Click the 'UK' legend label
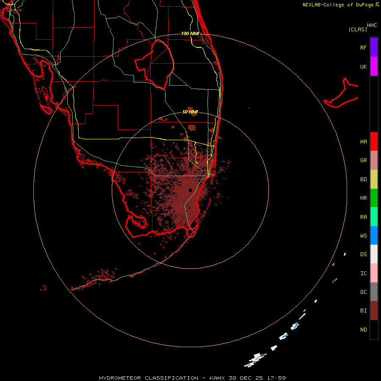This screenshot has height=381, width=381. pyautogui.click(x=363, y=66)
